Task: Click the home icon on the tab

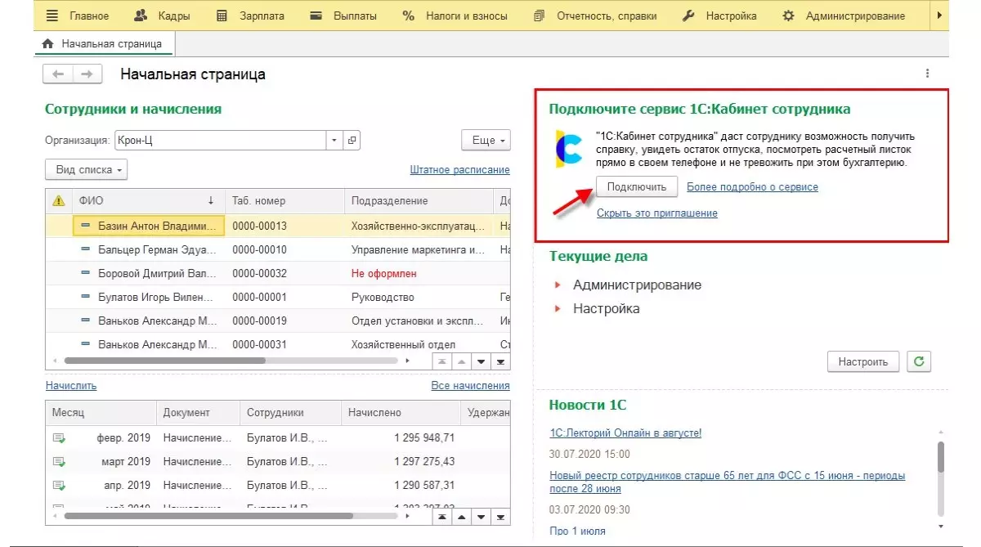Action: [47, 43]
